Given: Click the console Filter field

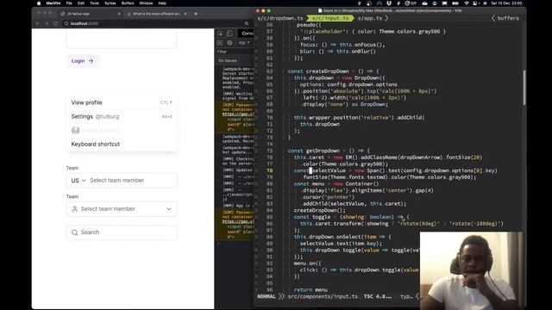Looking at the screenshot, I should coord(235,52).
